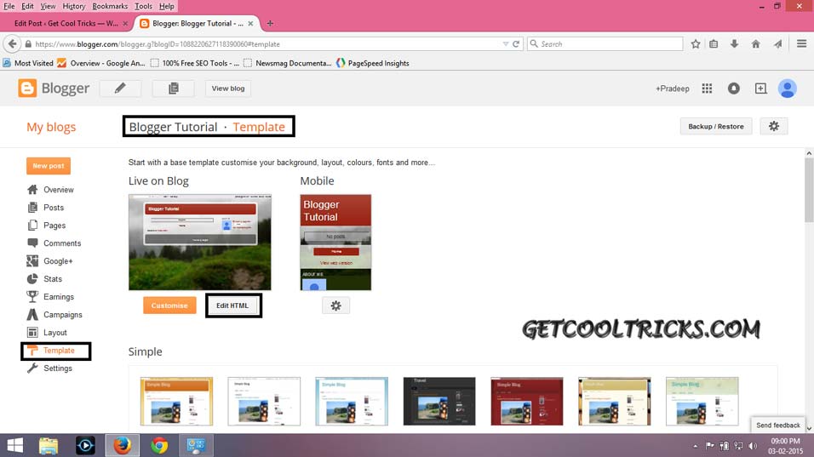This screenshot has width=814, height=457.
Task: Open Firefox downloads arrow icon
Action: tap(734, 44)
